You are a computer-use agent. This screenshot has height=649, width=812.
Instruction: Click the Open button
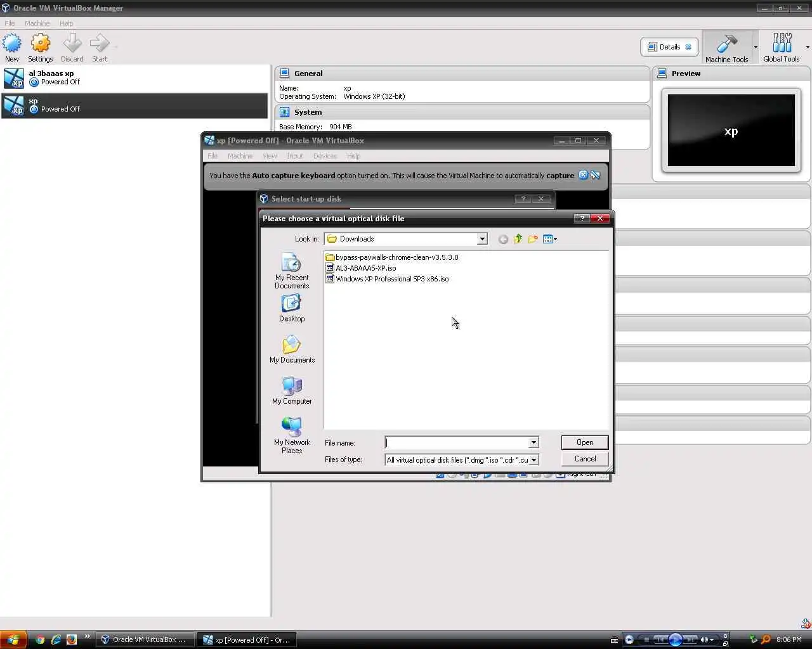(x=585, y=442)
